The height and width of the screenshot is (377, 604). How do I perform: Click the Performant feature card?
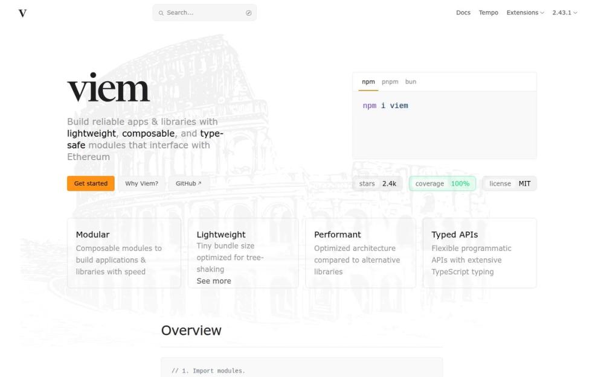click(x=361, y=253)
